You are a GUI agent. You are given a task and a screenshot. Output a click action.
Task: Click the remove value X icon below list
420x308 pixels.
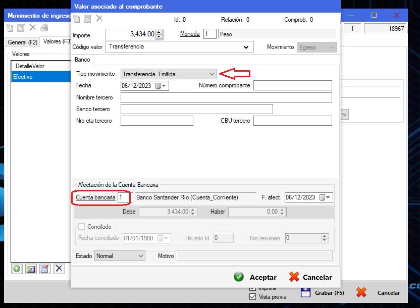pyautogui.click(x=59, y=269)
